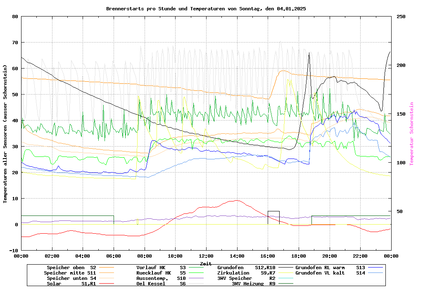The height and width of the screenshot is (289, 423).
Task: Click the 250 value on the right axis
Action: pyautogui.click(x=401, y=17)
